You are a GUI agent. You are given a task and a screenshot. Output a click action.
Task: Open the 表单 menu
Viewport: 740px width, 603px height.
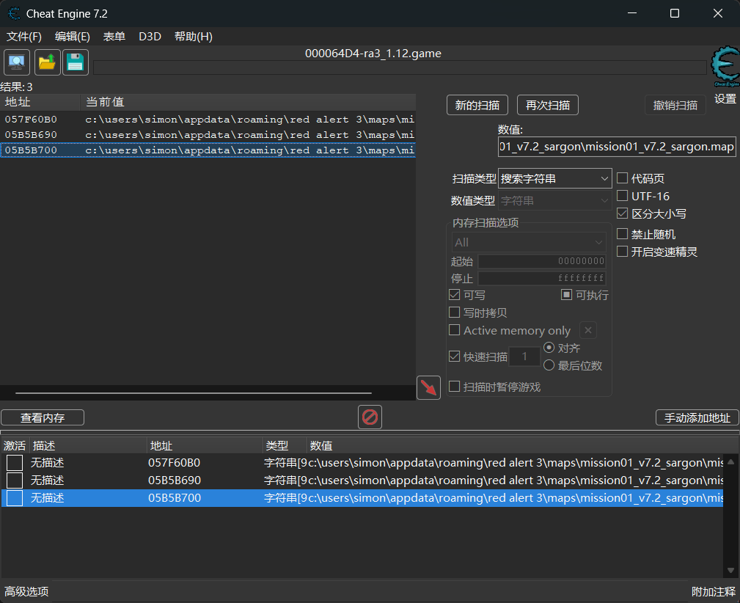tap(114, 37)
